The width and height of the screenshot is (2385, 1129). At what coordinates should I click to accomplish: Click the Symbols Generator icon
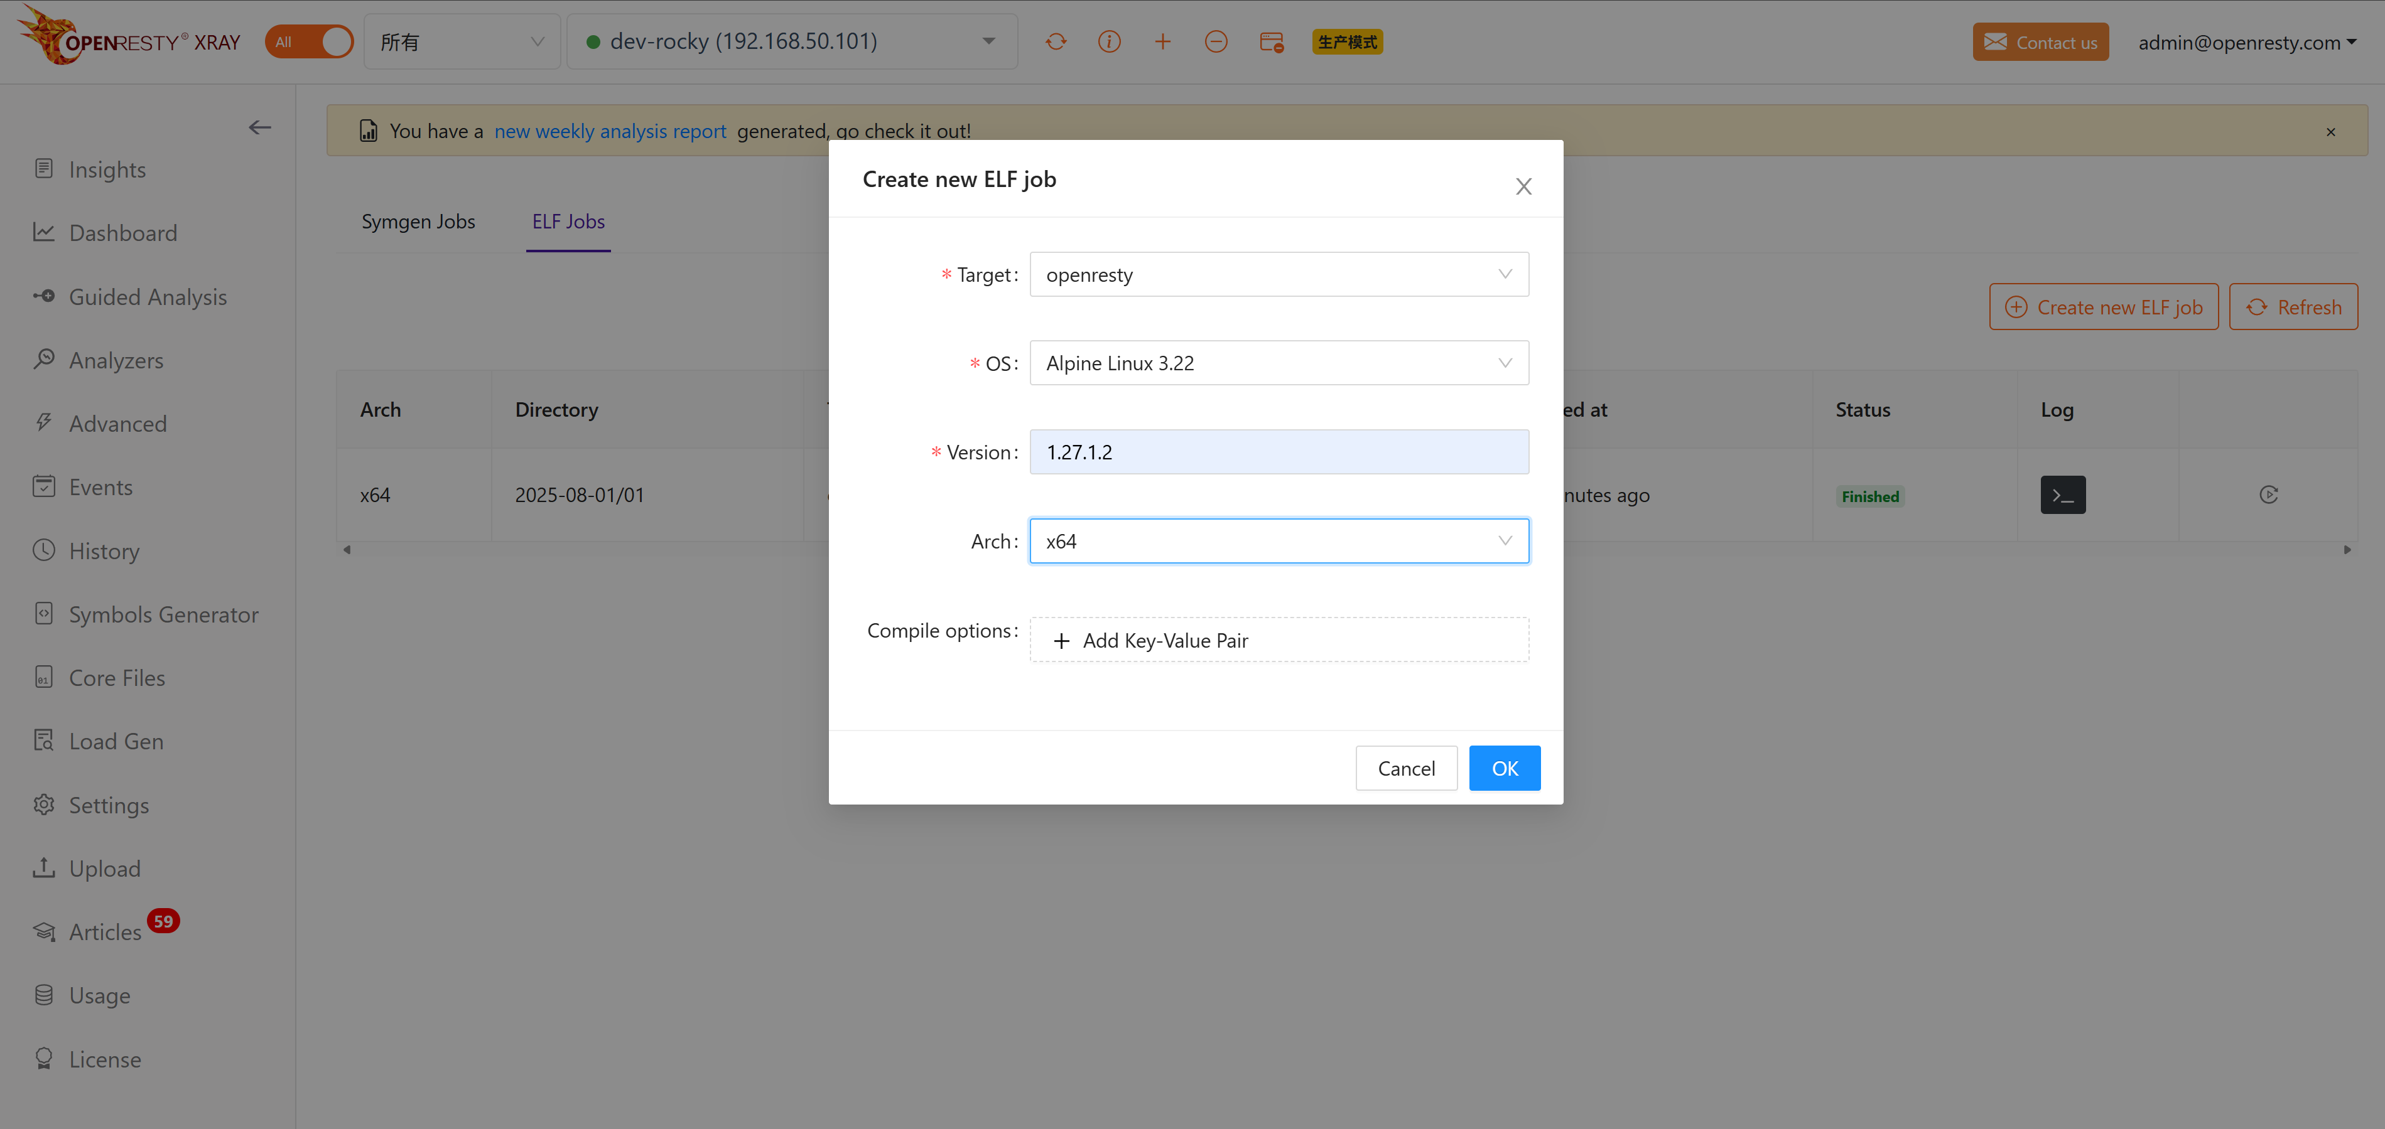[43, 614]
